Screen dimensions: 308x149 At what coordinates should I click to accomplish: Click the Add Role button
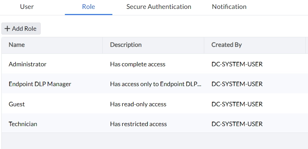(21, 28)
